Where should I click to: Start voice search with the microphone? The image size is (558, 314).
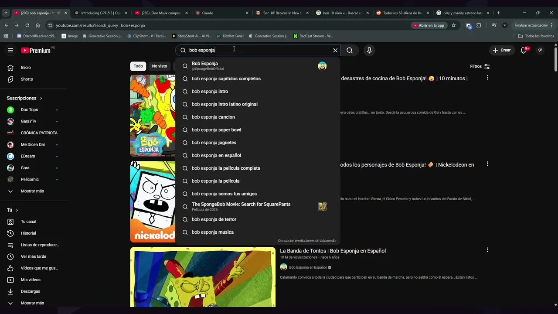[369, 50]
